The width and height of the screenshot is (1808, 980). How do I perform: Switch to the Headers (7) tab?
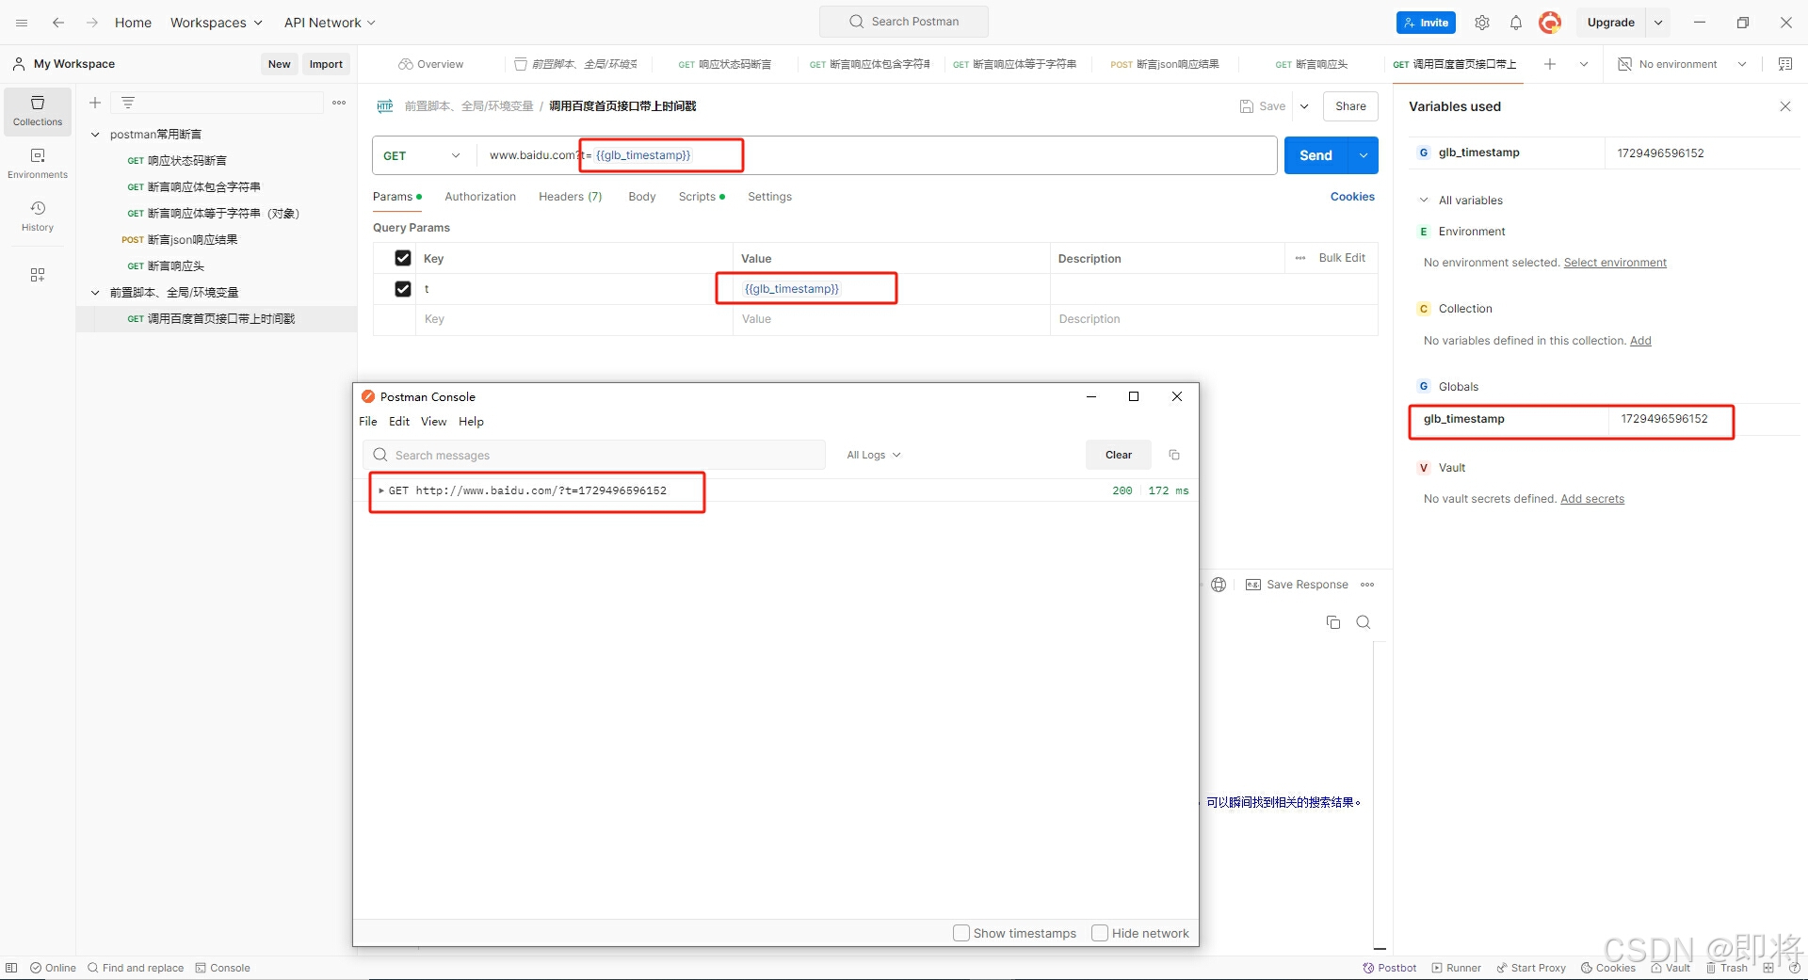(570, 197)
